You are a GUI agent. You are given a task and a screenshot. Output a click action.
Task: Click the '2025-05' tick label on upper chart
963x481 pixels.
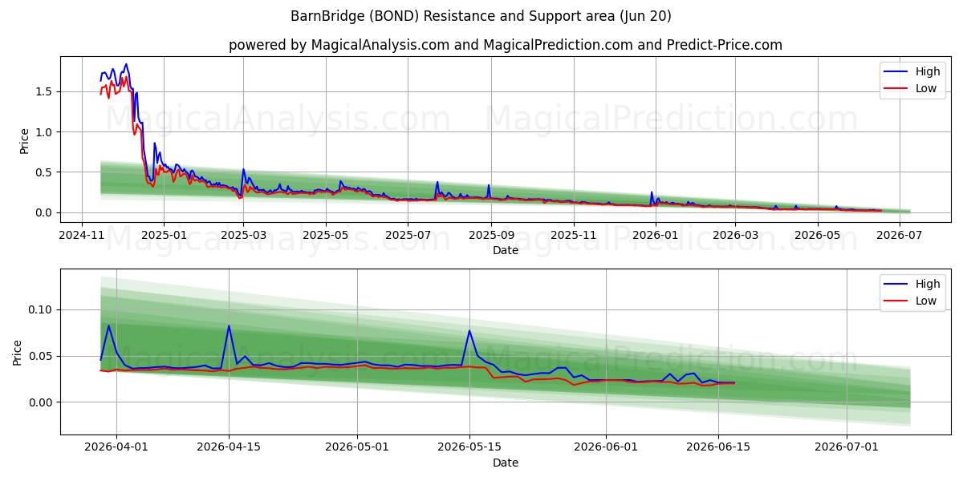pyautogui.click(x=326, y=235)
